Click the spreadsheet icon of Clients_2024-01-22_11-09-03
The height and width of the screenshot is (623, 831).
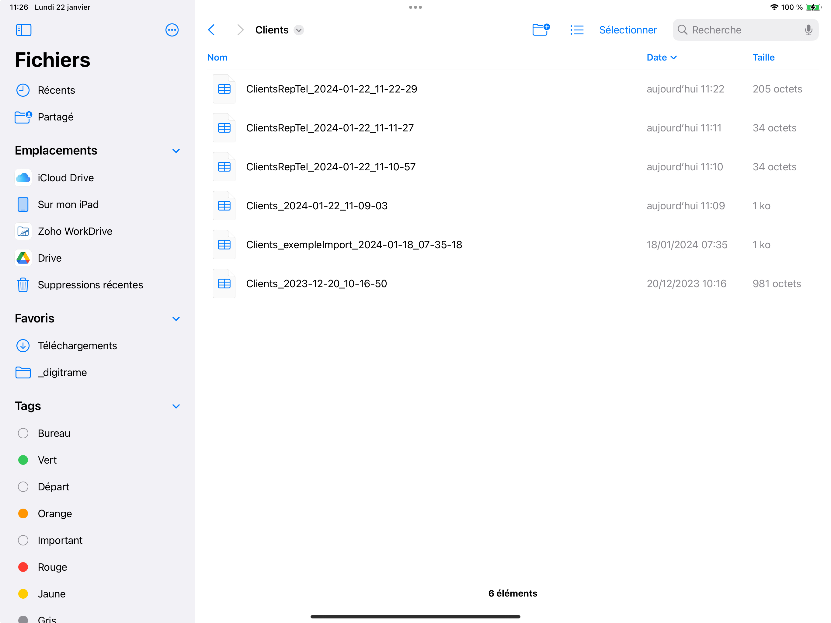click(x=224, y=206)
